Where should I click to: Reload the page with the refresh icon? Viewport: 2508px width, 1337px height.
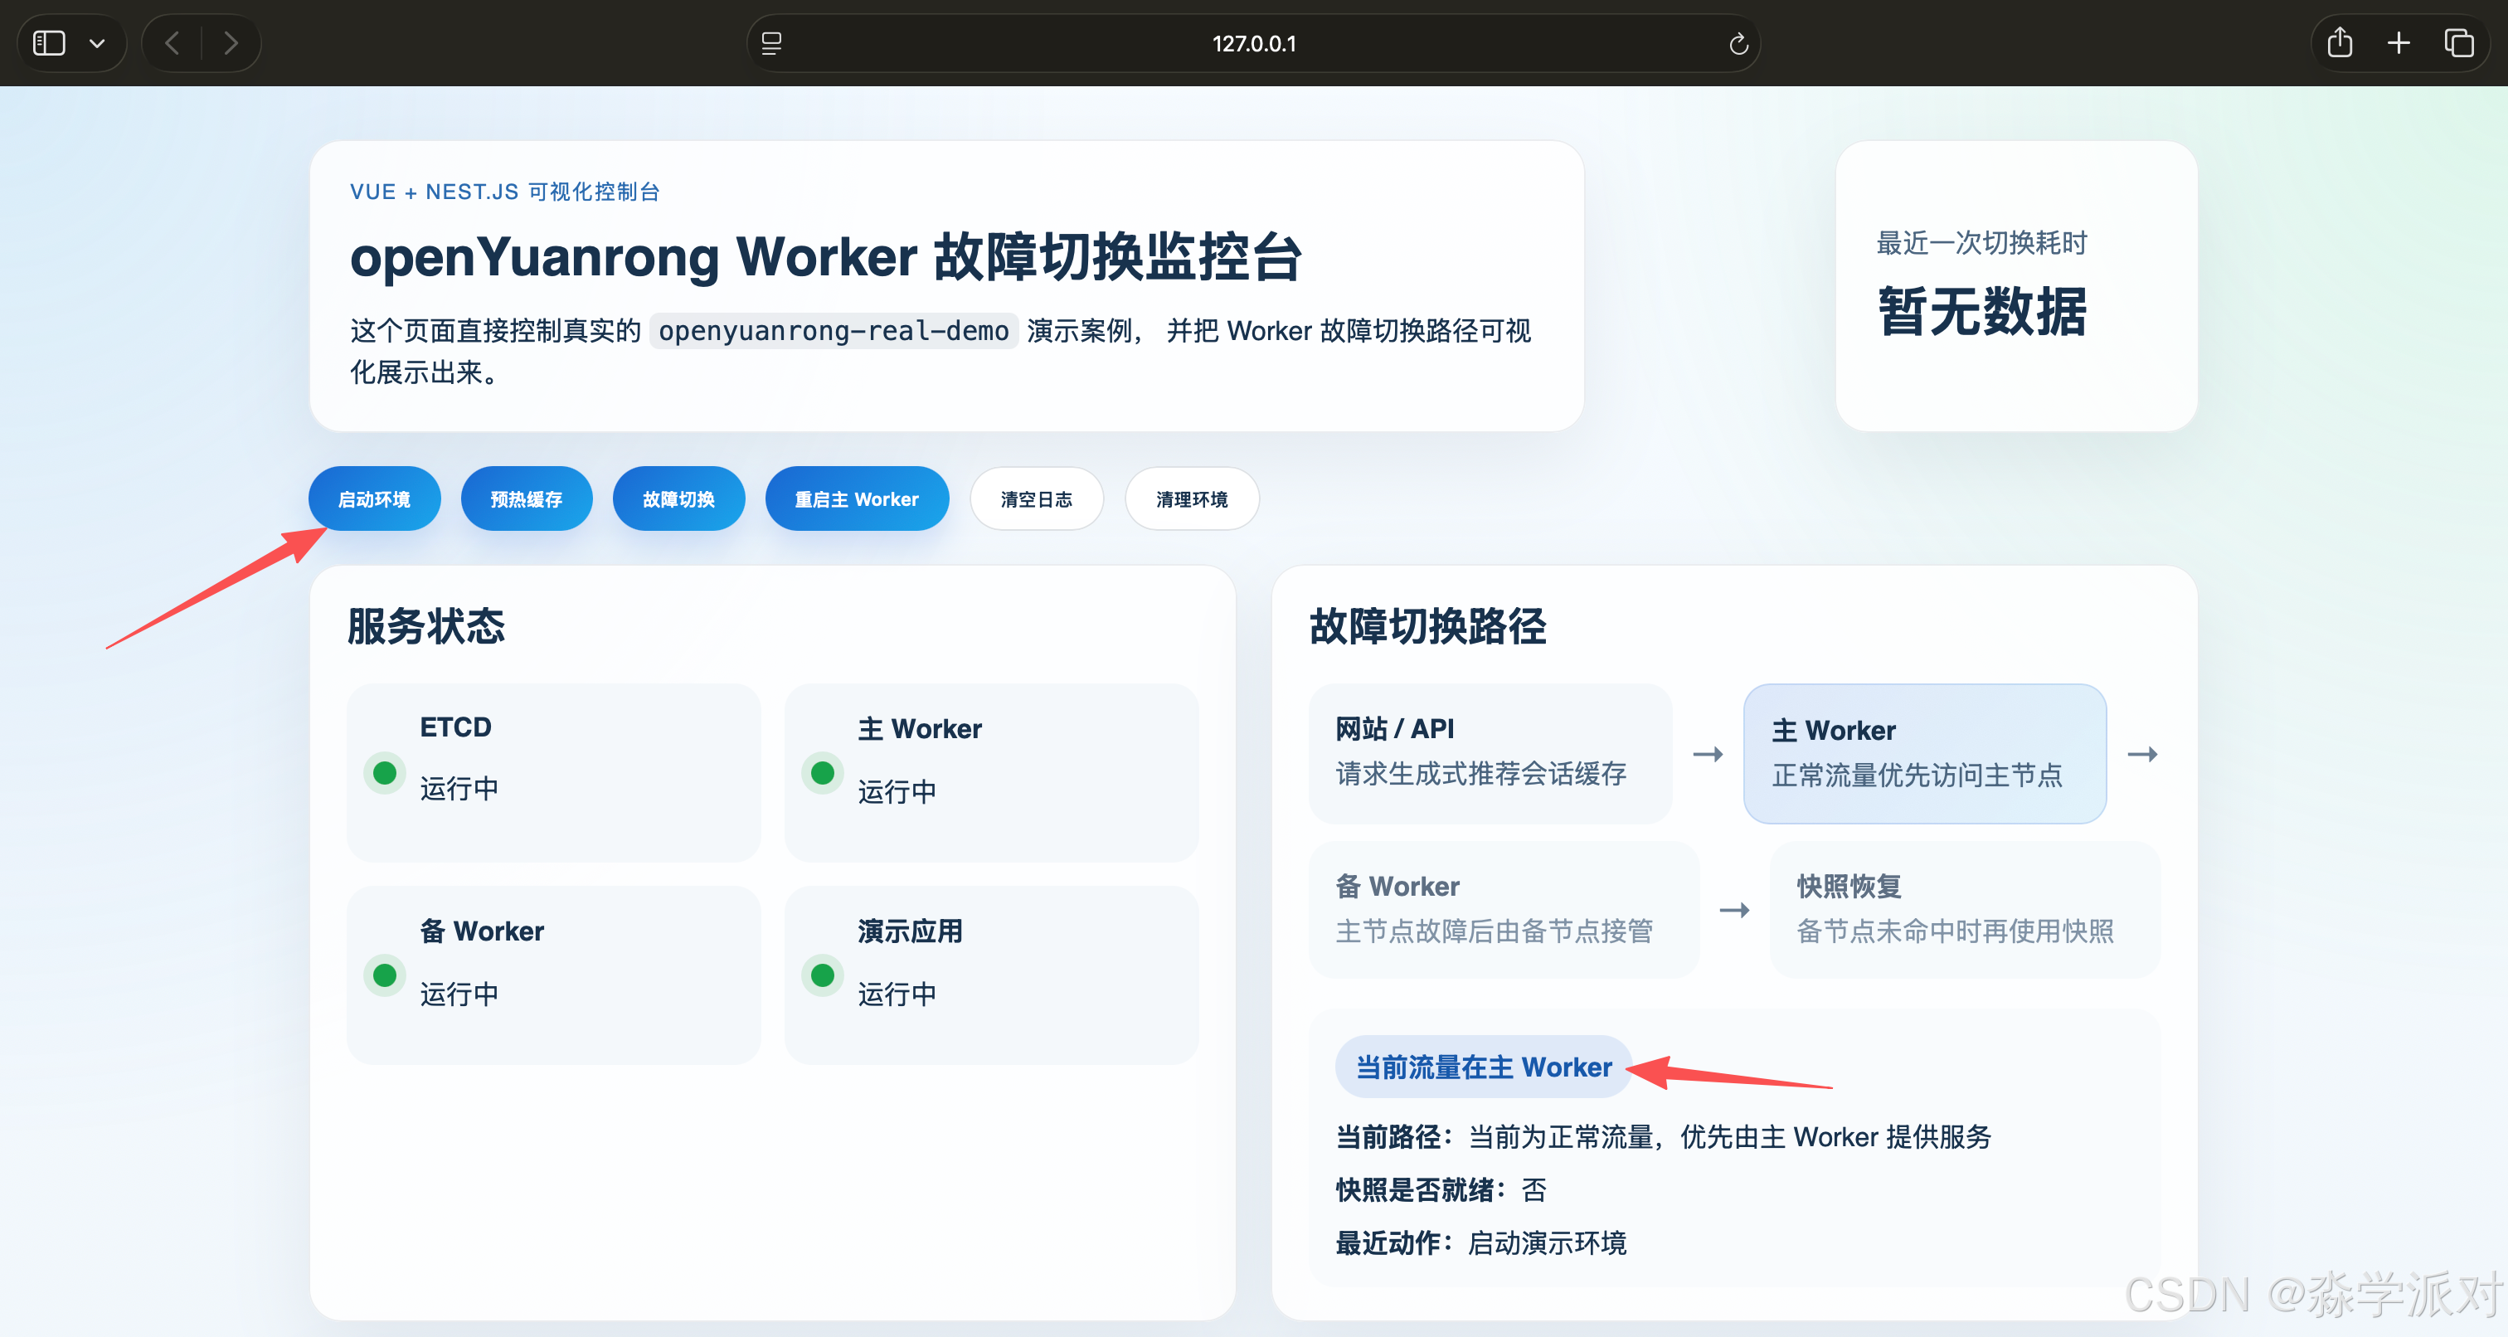pyautogui.click(x=1738, y=44)
